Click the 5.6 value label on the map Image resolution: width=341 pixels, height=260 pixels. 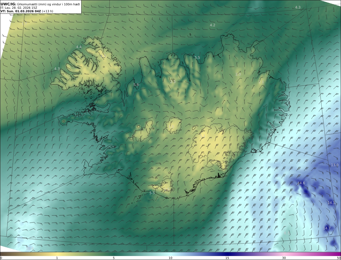(x=136, y=85)
